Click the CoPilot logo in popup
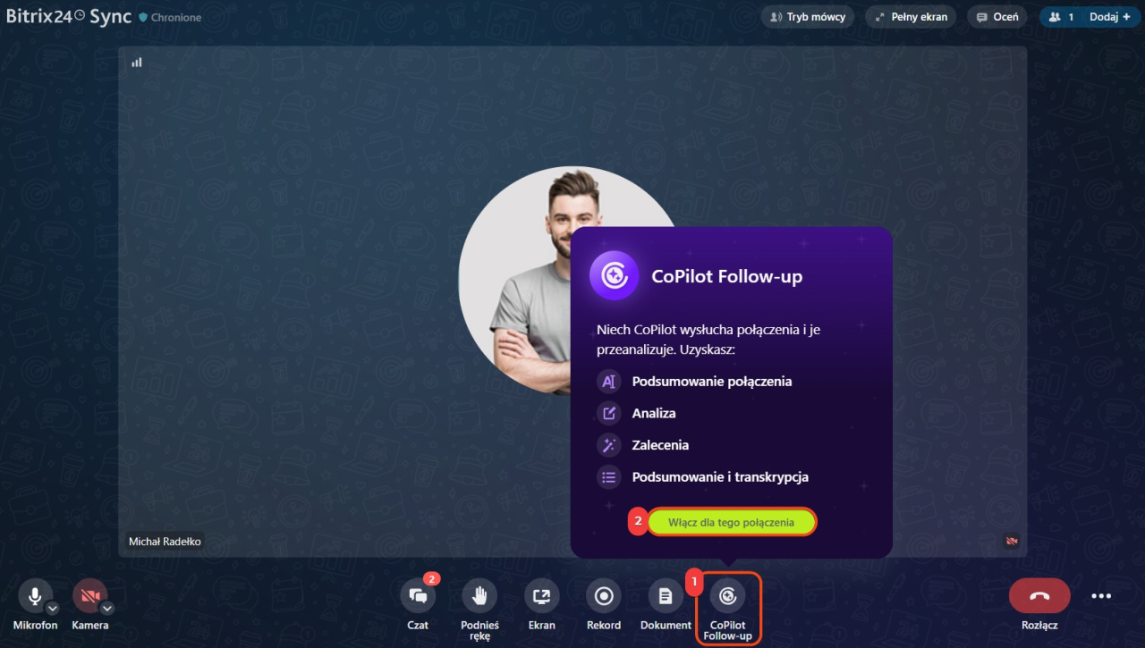This screenshot has height=648, width=1145. point(614,275)
